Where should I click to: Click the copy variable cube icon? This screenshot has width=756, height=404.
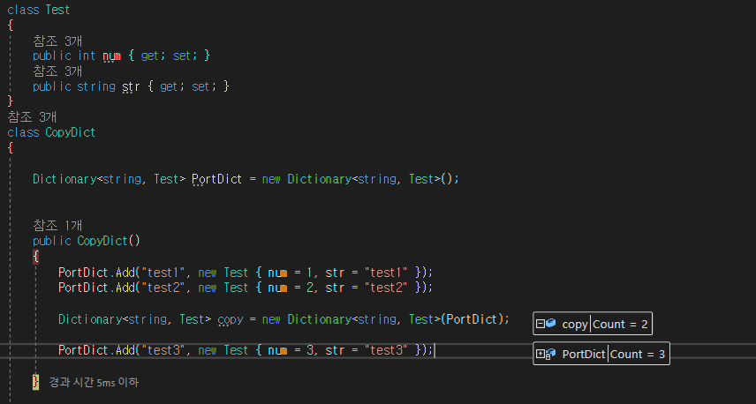pyautogui.click(x=550, y=324)
